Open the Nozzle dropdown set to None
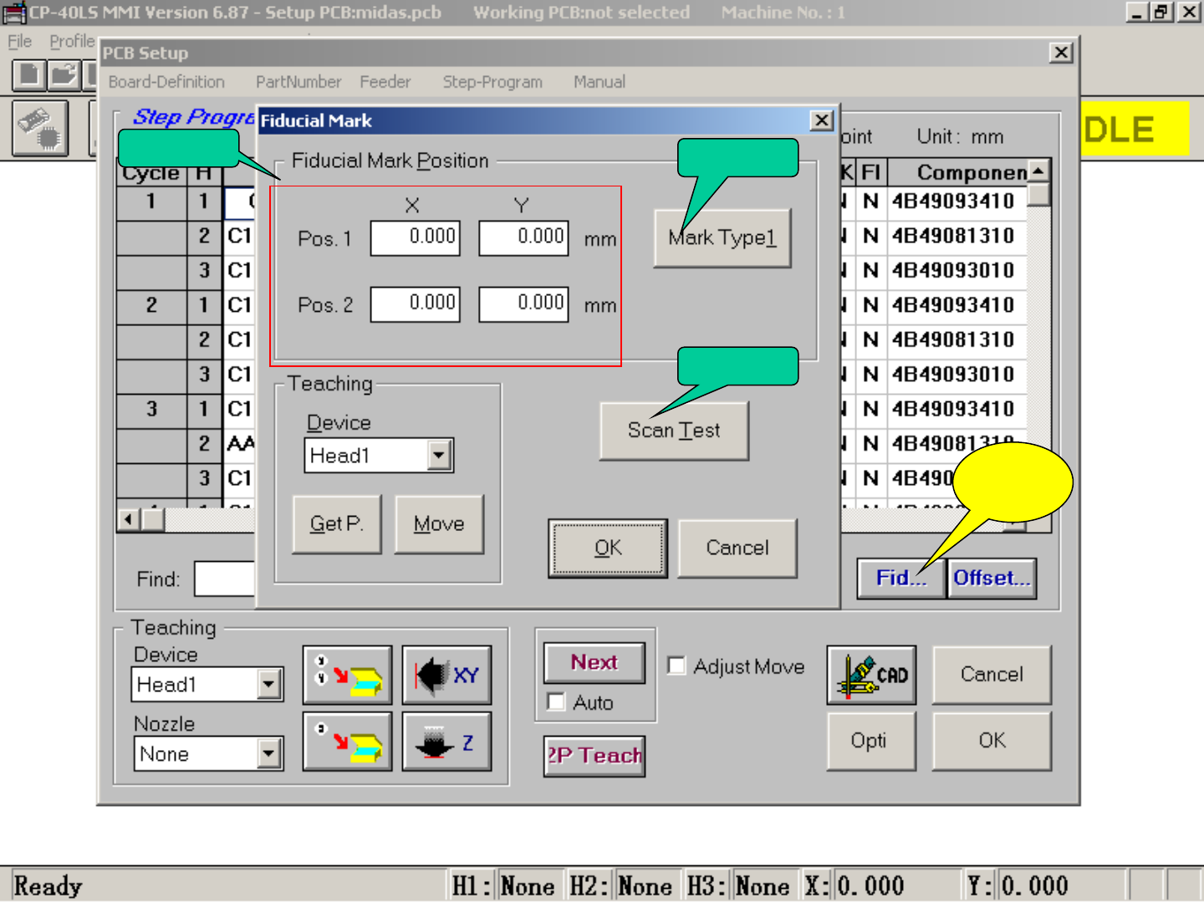 coord(268,754)
